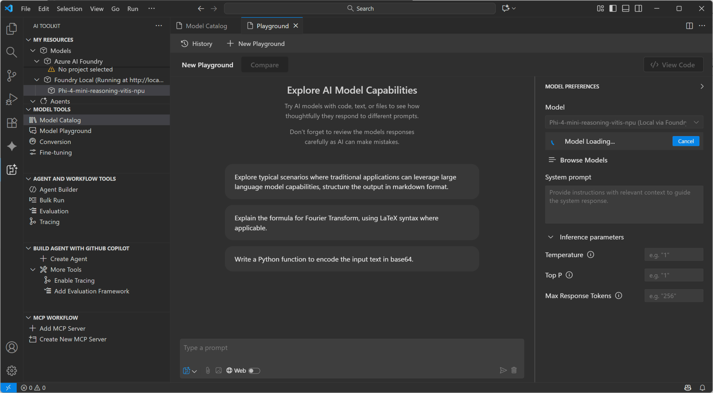Open the Selection menu

[69, 9]
